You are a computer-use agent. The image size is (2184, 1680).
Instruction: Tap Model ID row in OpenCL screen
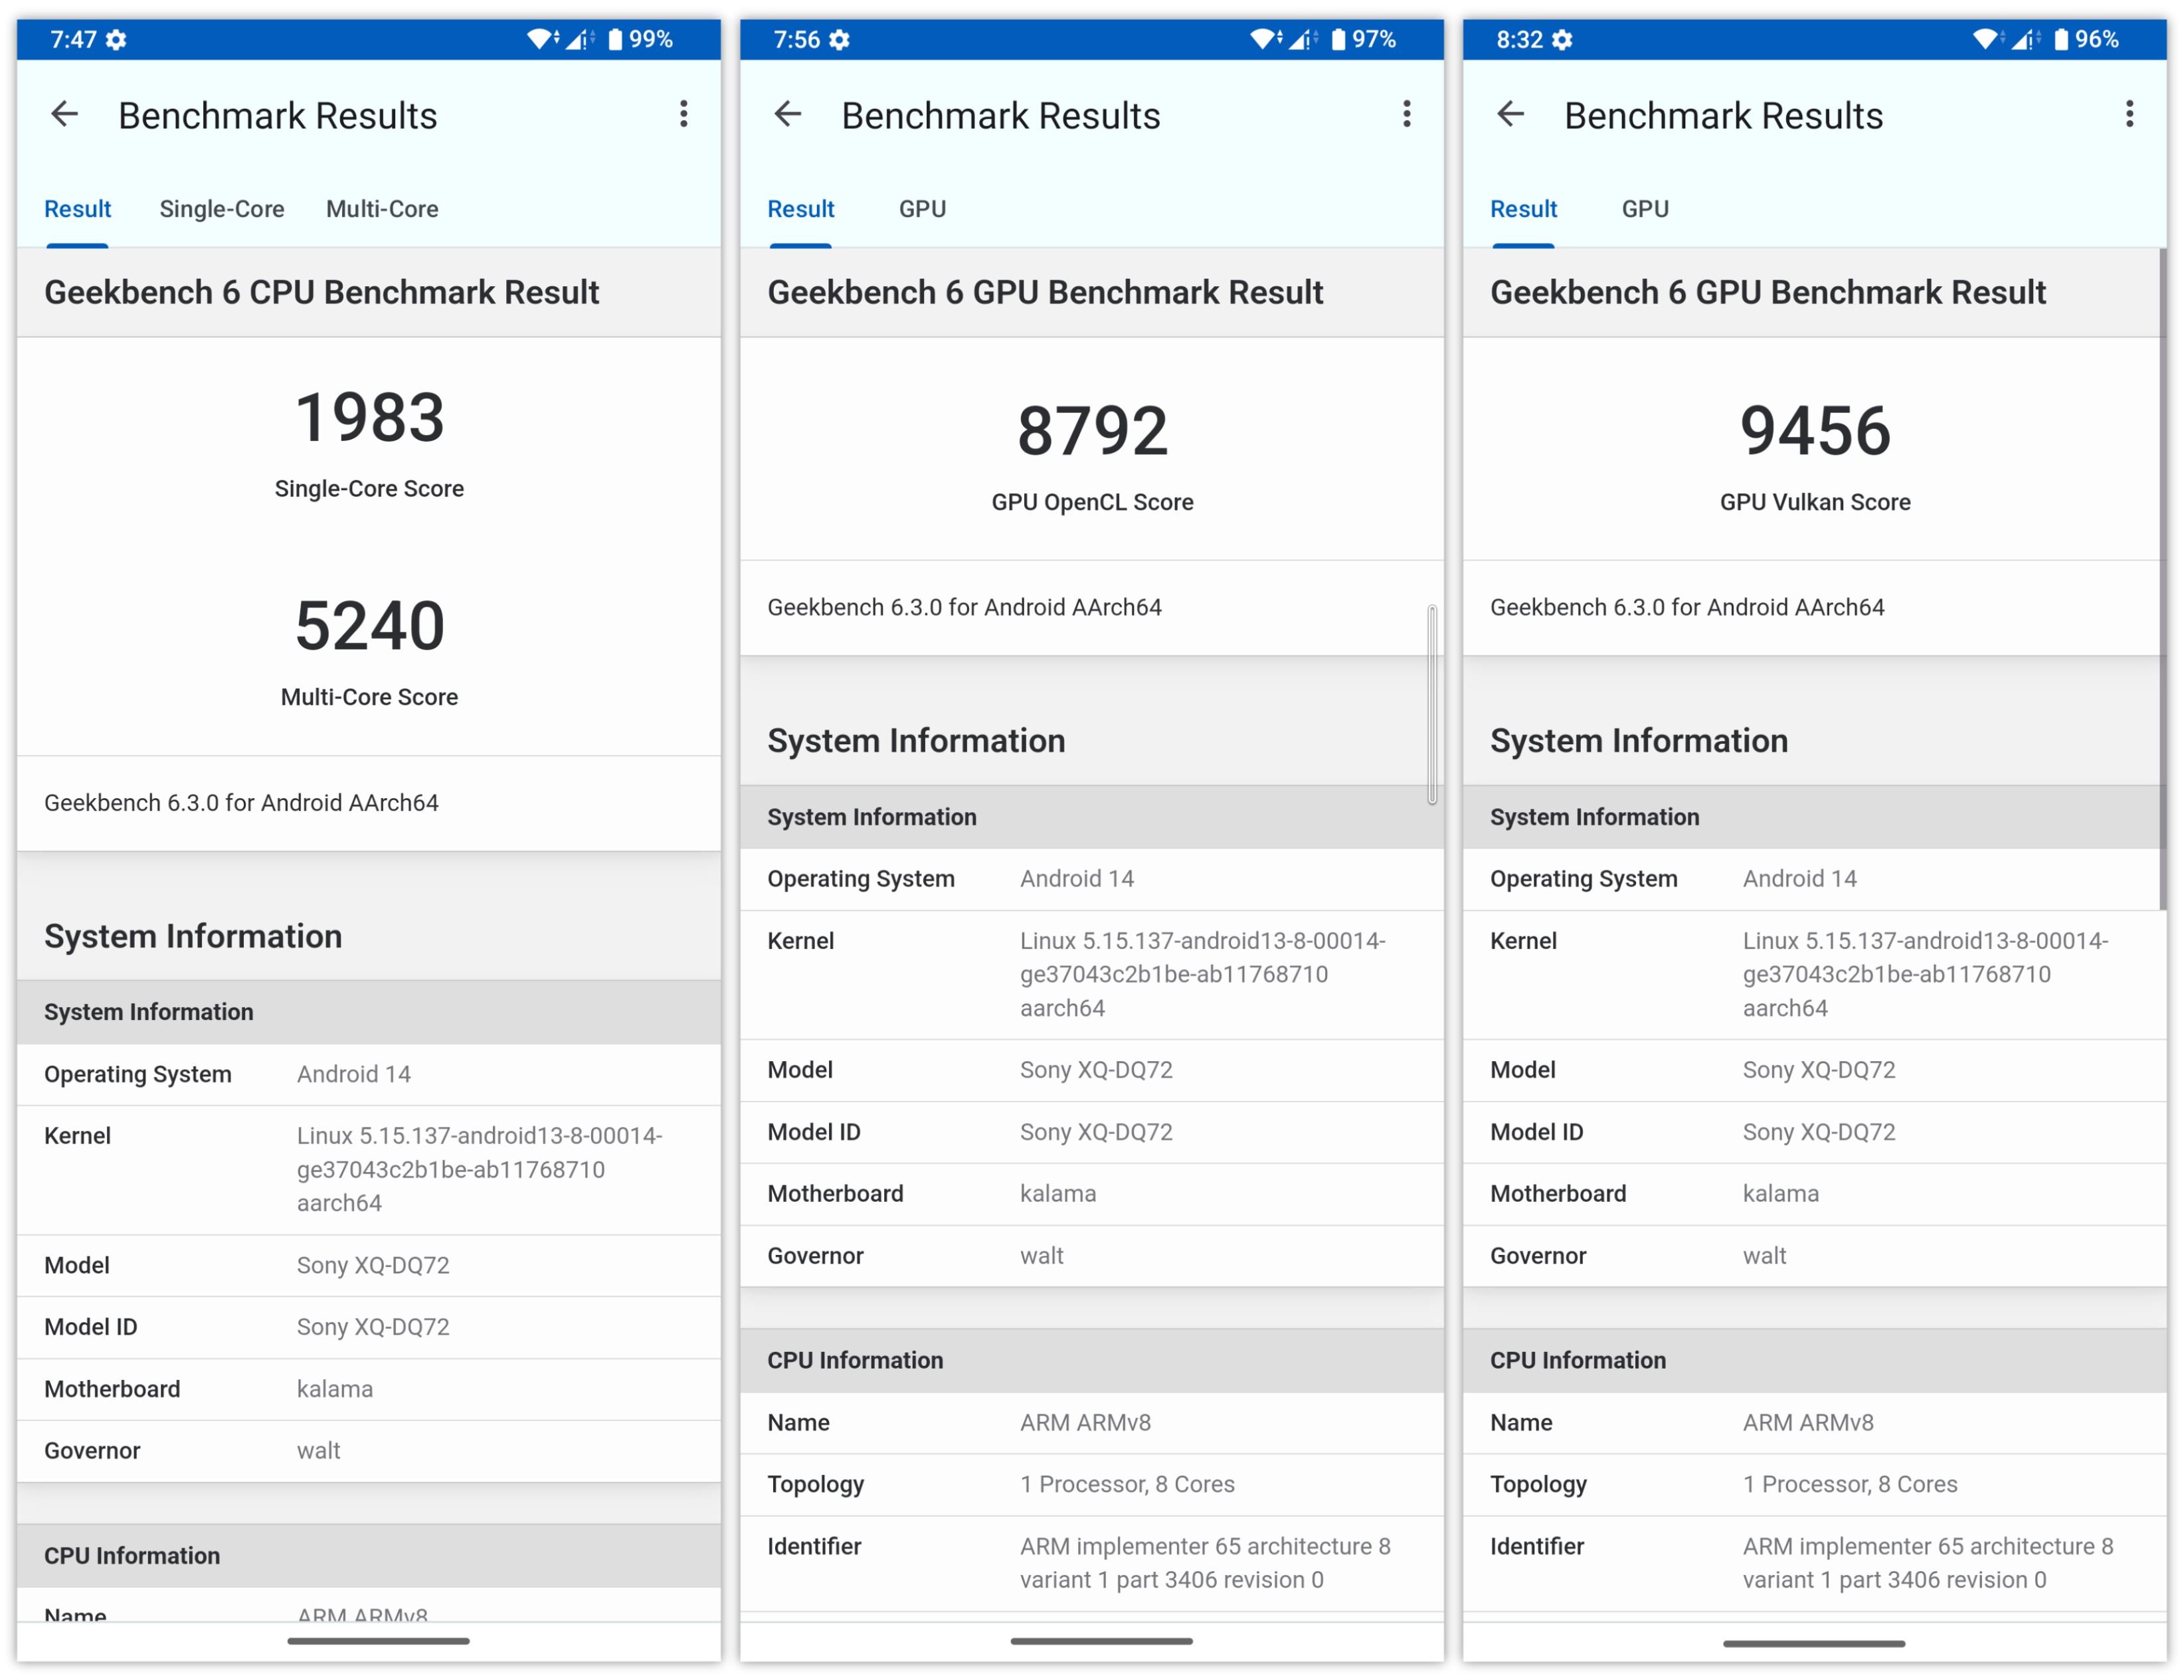point(1092,1132)
